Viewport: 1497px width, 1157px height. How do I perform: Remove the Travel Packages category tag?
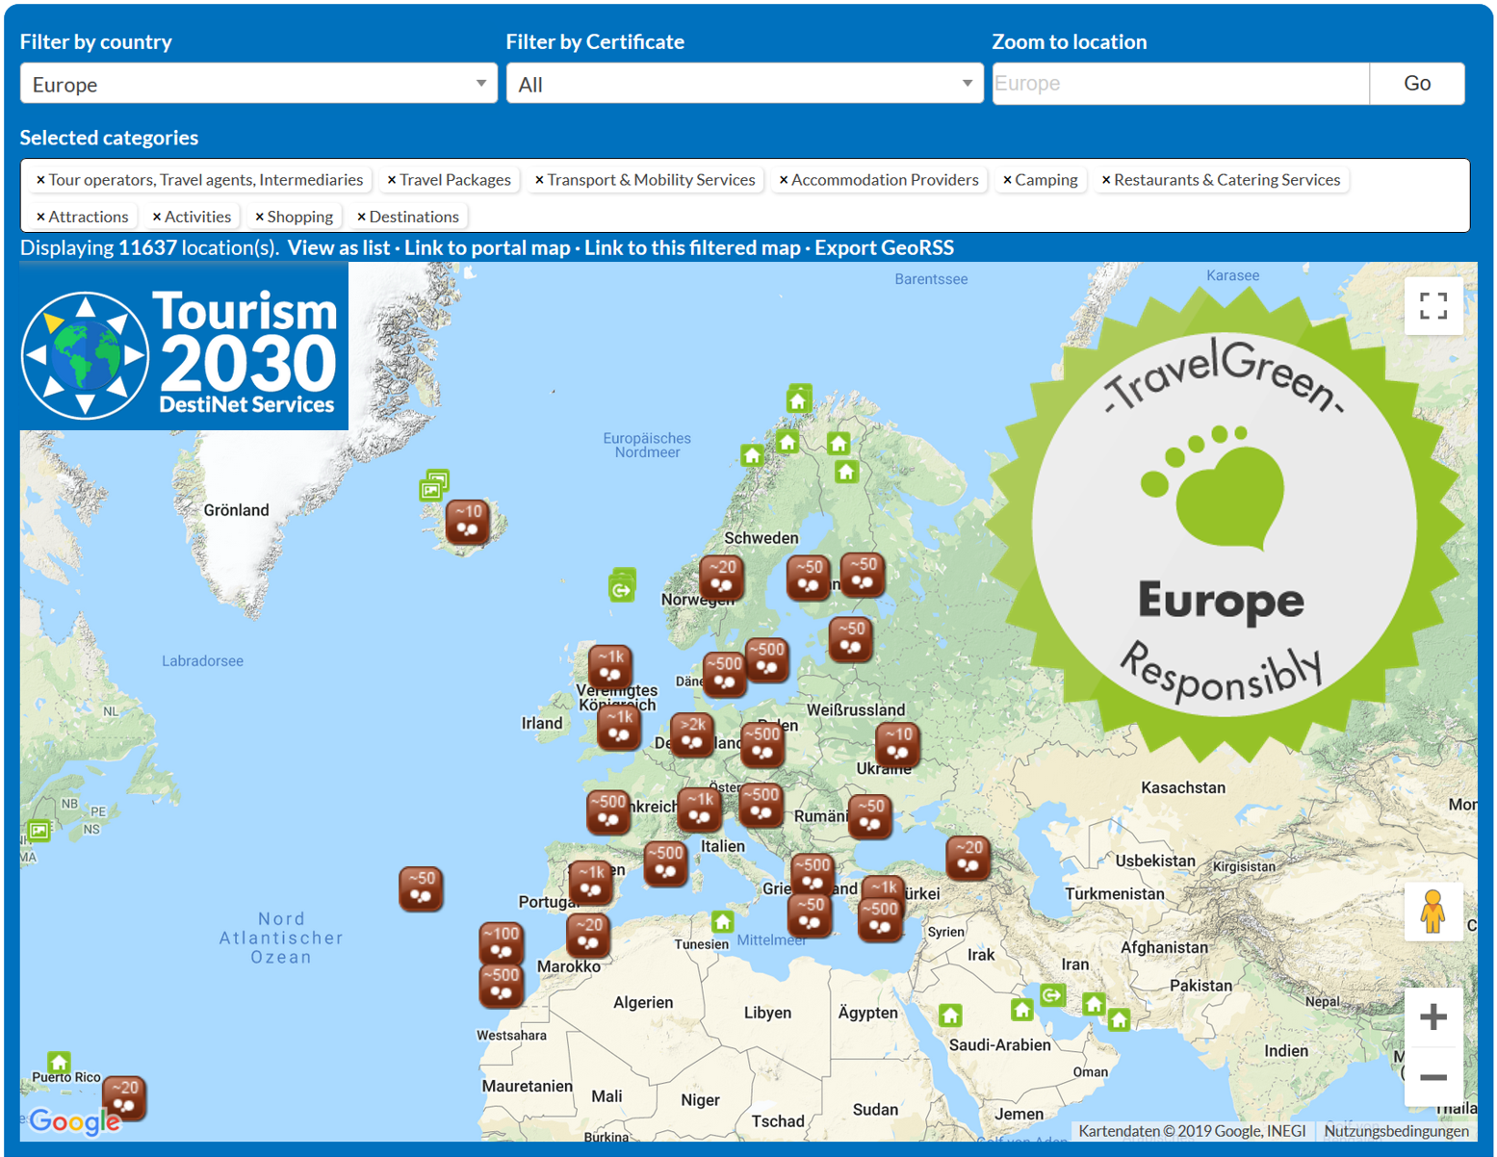pos(392,180)
